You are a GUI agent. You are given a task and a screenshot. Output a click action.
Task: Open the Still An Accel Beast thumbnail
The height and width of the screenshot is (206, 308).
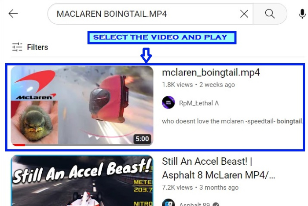82,181
